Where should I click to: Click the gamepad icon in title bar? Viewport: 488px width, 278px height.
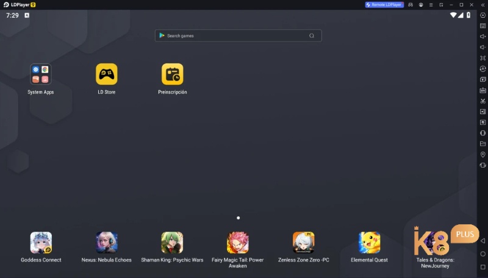[411, 5]
